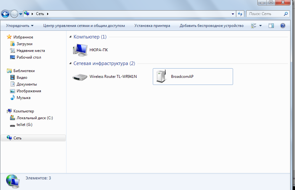Click the Элементов: 3 status text
The height and width of the screenshot is (190, 295).
(38, 178)
